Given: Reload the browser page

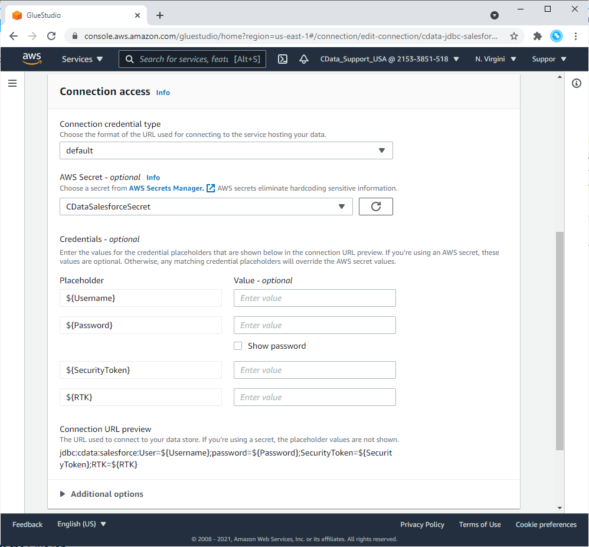Looking at the screenshot, I should (51, 36).
